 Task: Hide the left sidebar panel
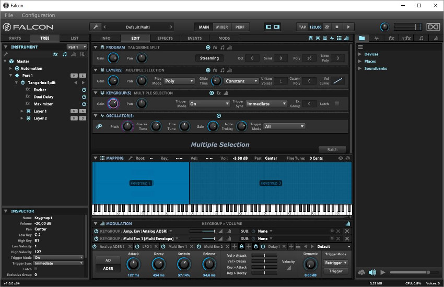[x=268, y=27]
